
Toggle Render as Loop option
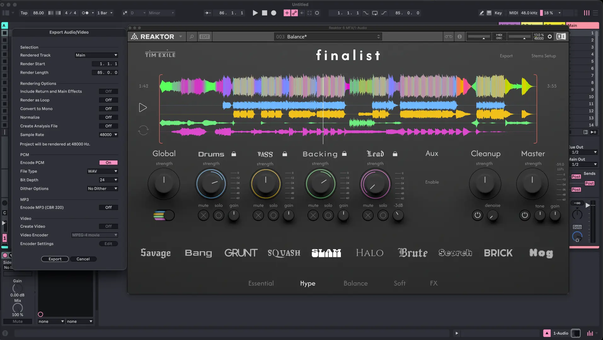tap(108, 100)
